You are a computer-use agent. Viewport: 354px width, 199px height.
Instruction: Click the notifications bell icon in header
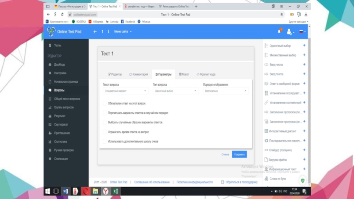click(280, 31)
